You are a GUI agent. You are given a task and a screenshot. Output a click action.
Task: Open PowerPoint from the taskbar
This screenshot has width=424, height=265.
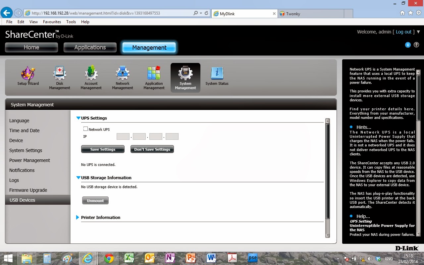tap(191, 258)
